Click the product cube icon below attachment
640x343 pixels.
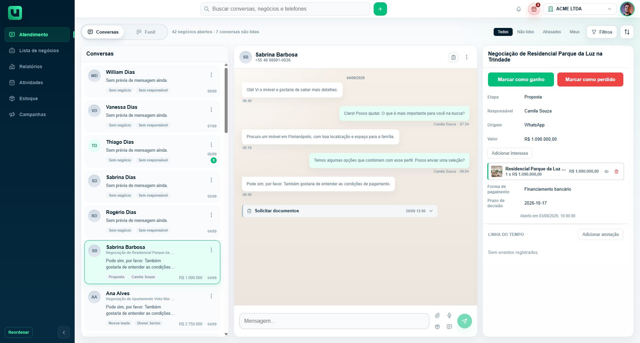click(437, 327)
